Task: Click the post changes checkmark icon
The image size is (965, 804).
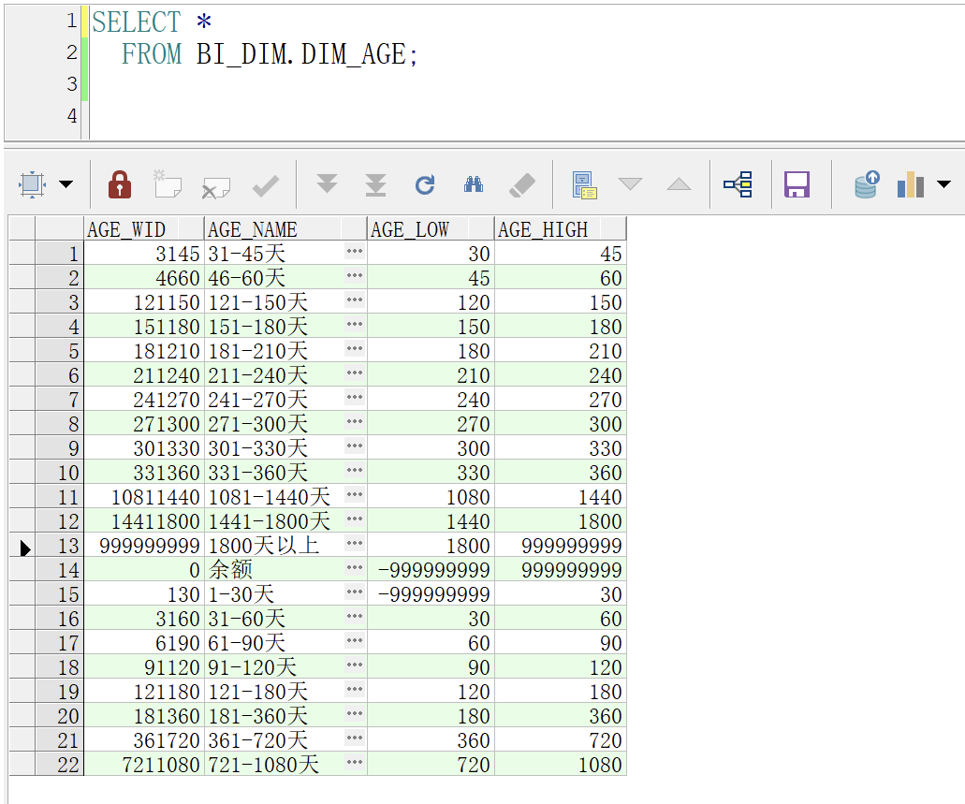Action: click(266, 185)
